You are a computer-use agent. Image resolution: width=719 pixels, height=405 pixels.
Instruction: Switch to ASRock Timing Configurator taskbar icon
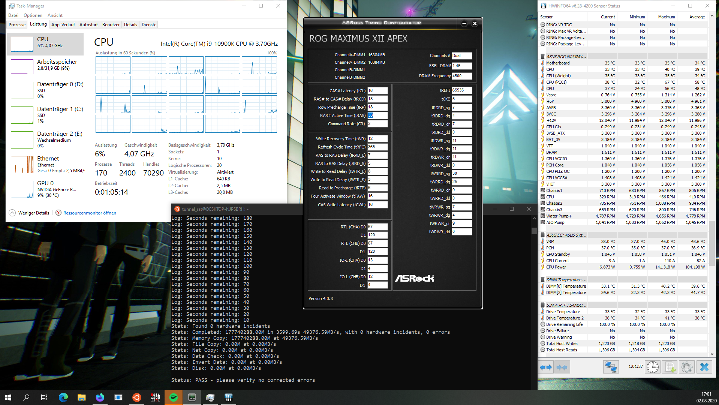tap(192, 397)
